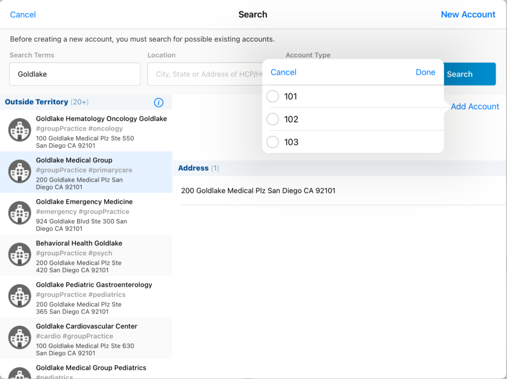This screenshot has width=507, height=379.
Task: Click Goldlake Emergency Medicine building icon
Action: [x=20, y=213]
